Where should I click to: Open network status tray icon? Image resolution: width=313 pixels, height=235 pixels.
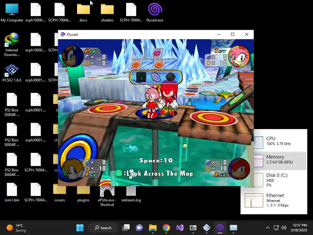pyautogui.click(x=276, y=228)
